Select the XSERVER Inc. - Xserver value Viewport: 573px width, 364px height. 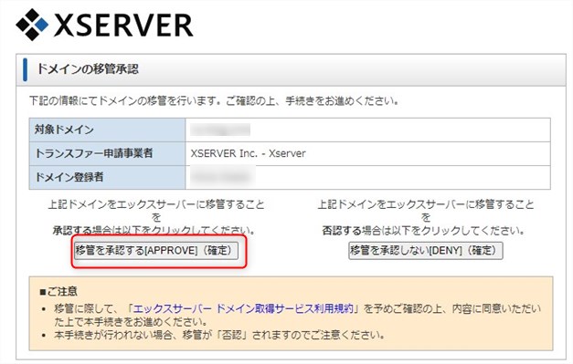click(x=249, y=153)
